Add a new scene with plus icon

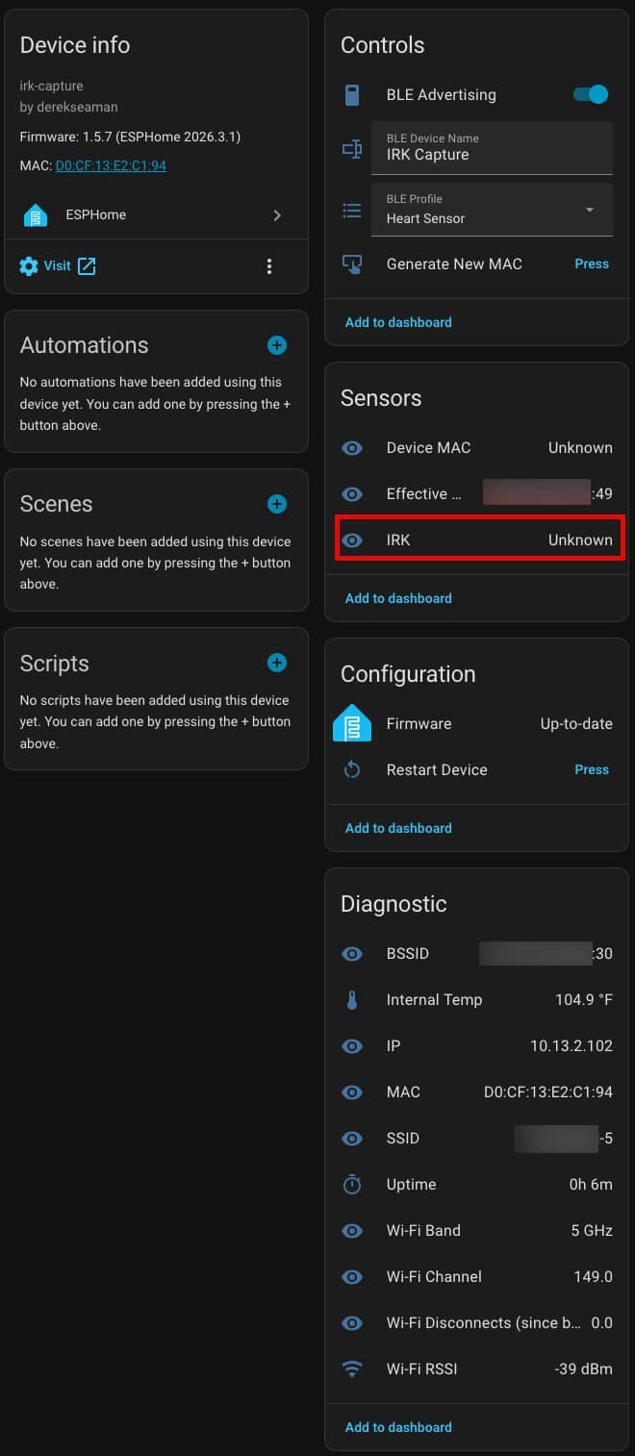[x=277, y=504]
